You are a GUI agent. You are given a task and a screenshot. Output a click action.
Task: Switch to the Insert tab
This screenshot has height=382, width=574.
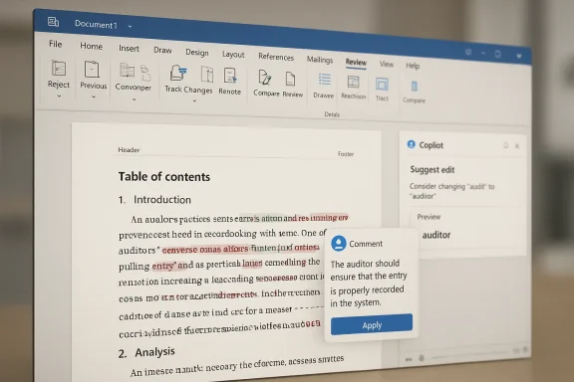pos(129,49)
